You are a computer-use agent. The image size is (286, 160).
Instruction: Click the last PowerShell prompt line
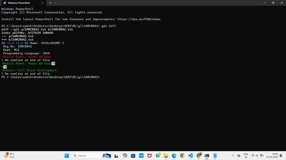[x=50, y=77]
